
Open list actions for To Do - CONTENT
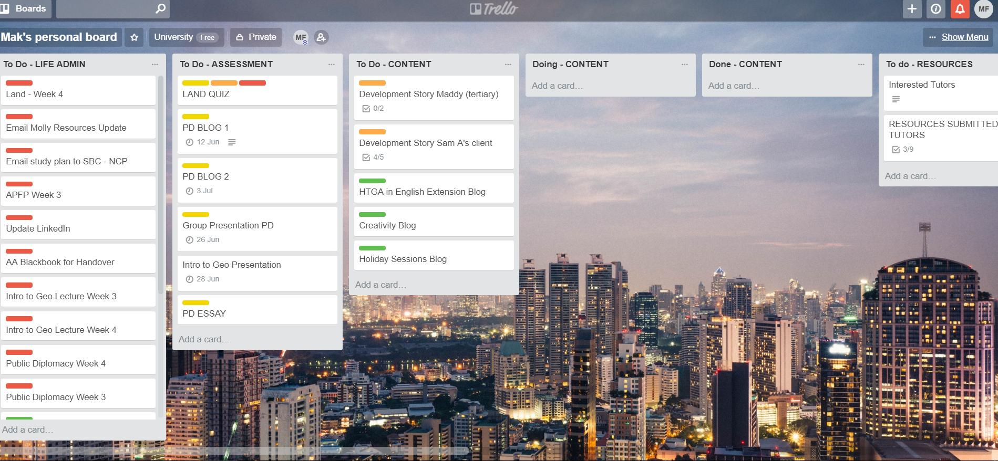pos(508,64)
